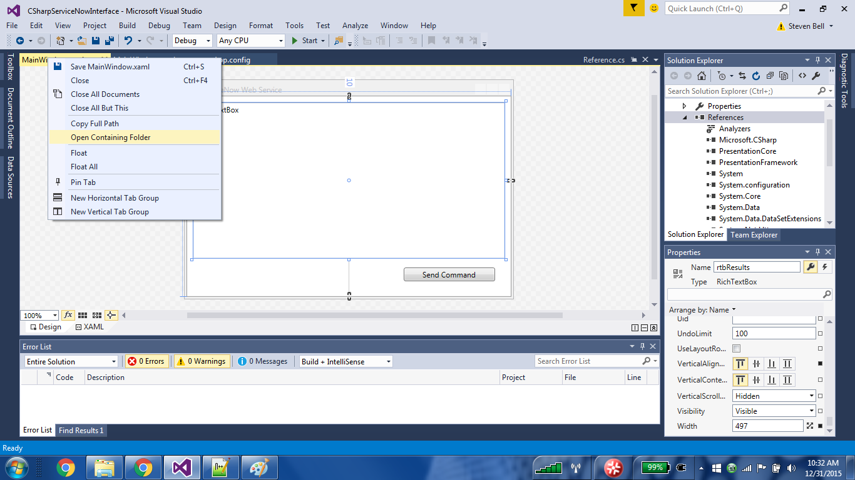This screenshot has height=480, width=855.
Task: Expand the Properties node in Solution Explorer
Action: (684, 106)
